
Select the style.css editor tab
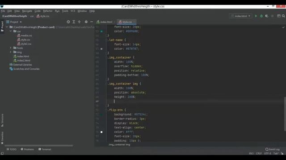(126, 22)
